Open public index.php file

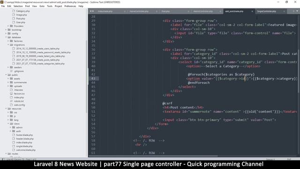pos(19,97)
